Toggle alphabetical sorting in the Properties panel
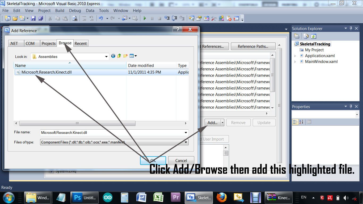Viewport: 363px width, 204px height. point(301,122)
